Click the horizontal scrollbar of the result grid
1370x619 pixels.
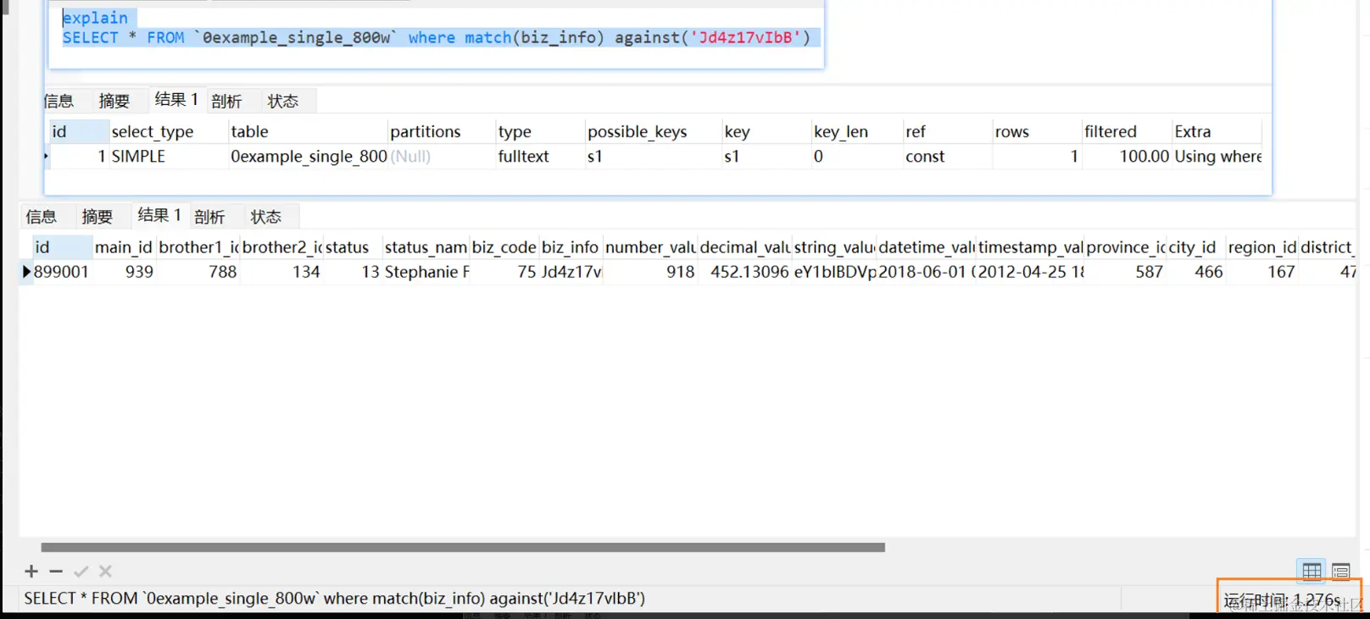click(x=463, y=548)
